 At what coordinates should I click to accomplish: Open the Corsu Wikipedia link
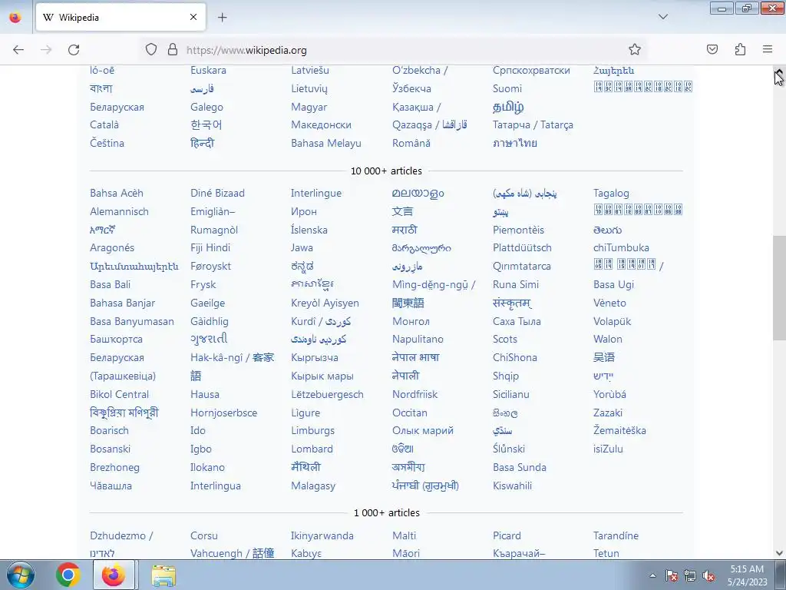coord(204,535)
